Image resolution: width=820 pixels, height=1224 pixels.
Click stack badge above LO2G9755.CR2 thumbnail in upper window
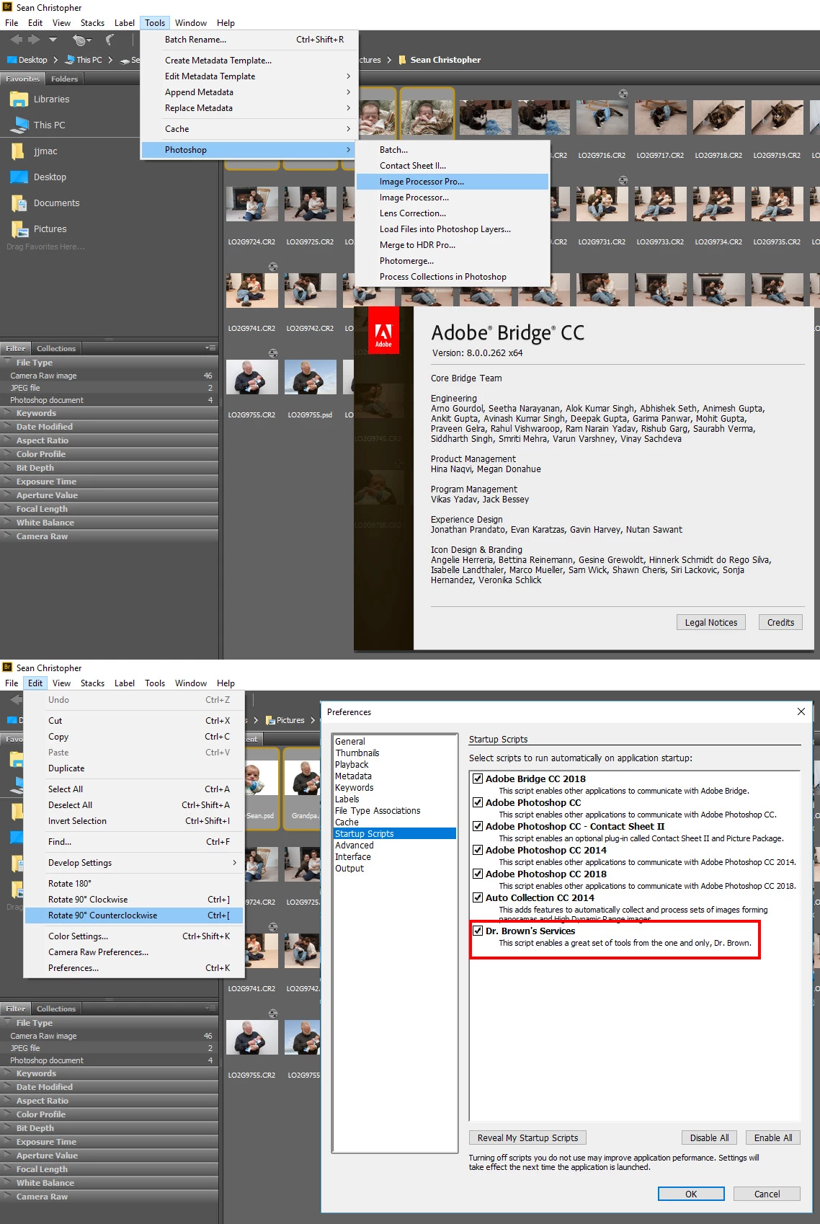pyautogui.click(x=273, y=353)
